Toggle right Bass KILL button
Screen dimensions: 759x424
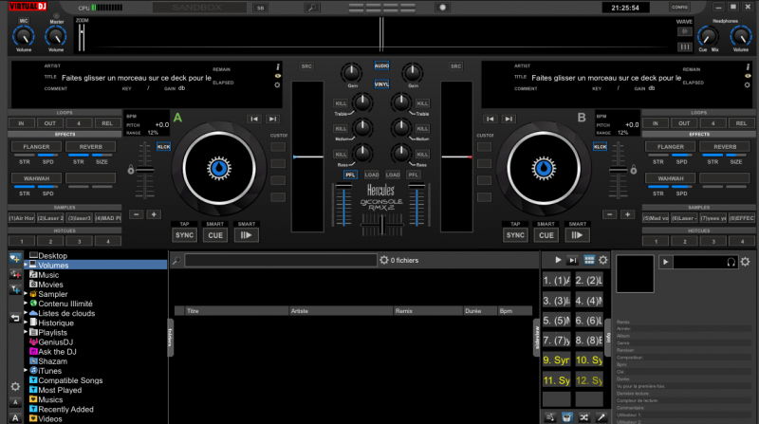pyautogui.click(x=422, y=155)
